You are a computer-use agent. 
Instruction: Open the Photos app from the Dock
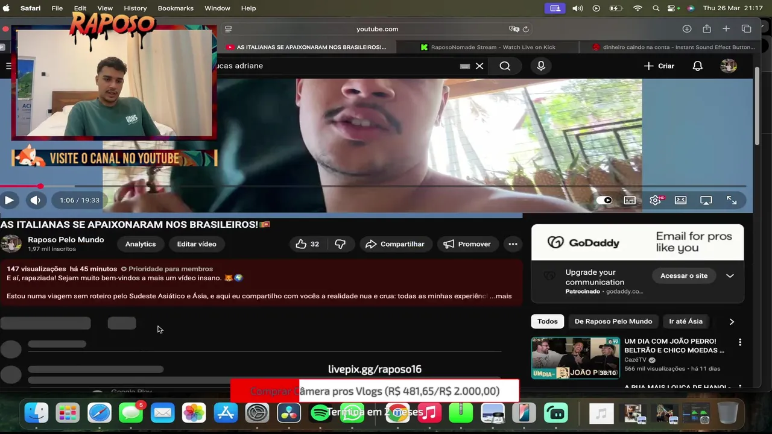pos(194,413)
